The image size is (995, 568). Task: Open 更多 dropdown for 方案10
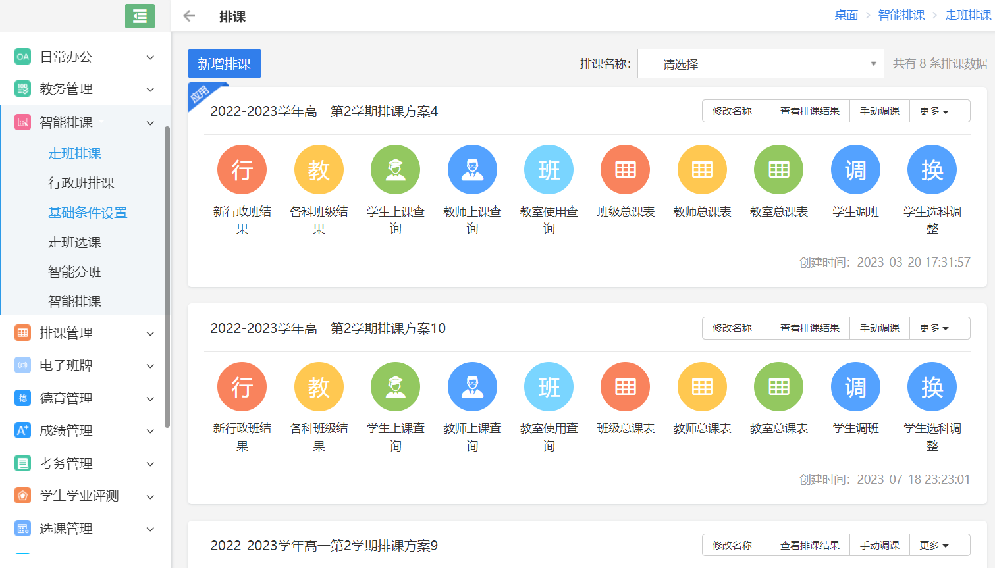(939, 328)
